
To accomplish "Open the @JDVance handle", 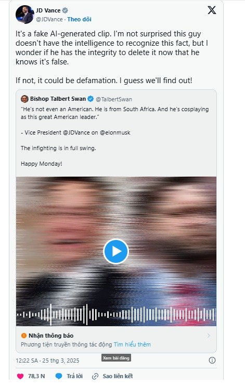I will 49,20.
